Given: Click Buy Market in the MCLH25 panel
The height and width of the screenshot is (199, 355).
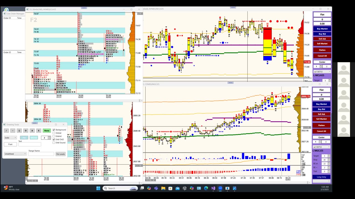Looking at the screenshot, I should click(x=322, y=29).
